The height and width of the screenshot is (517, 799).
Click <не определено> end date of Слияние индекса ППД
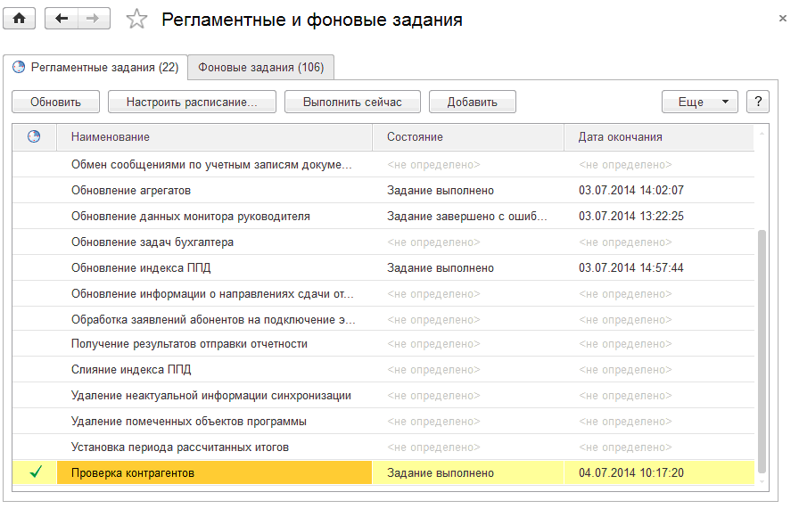tap(625, 370)
